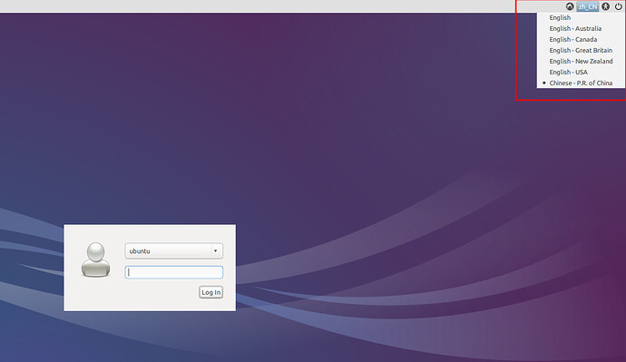The height and width of the screenshot is (362, 626).
Task: Click the Log In button
Action: pos(210,292)
